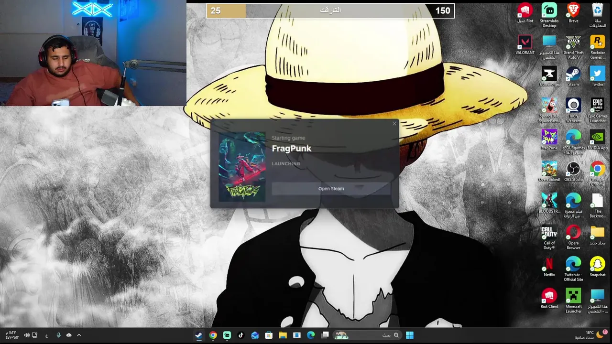Image resolution: width=612 pixels, height=344 pixels.
Task: Select the Twitch.tv Official Site shortcut
Action: 573,269
